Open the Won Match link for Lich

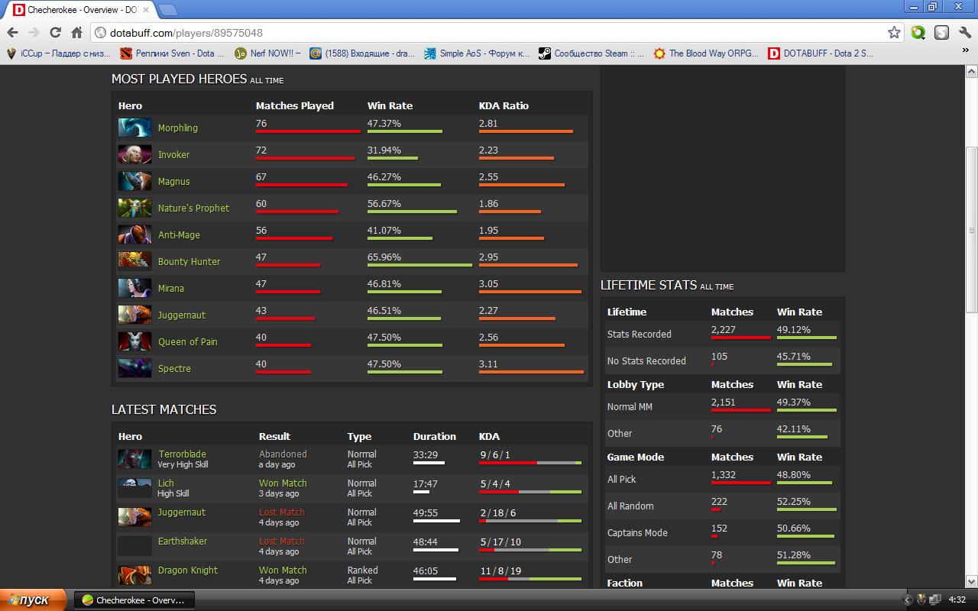[283, 483]
